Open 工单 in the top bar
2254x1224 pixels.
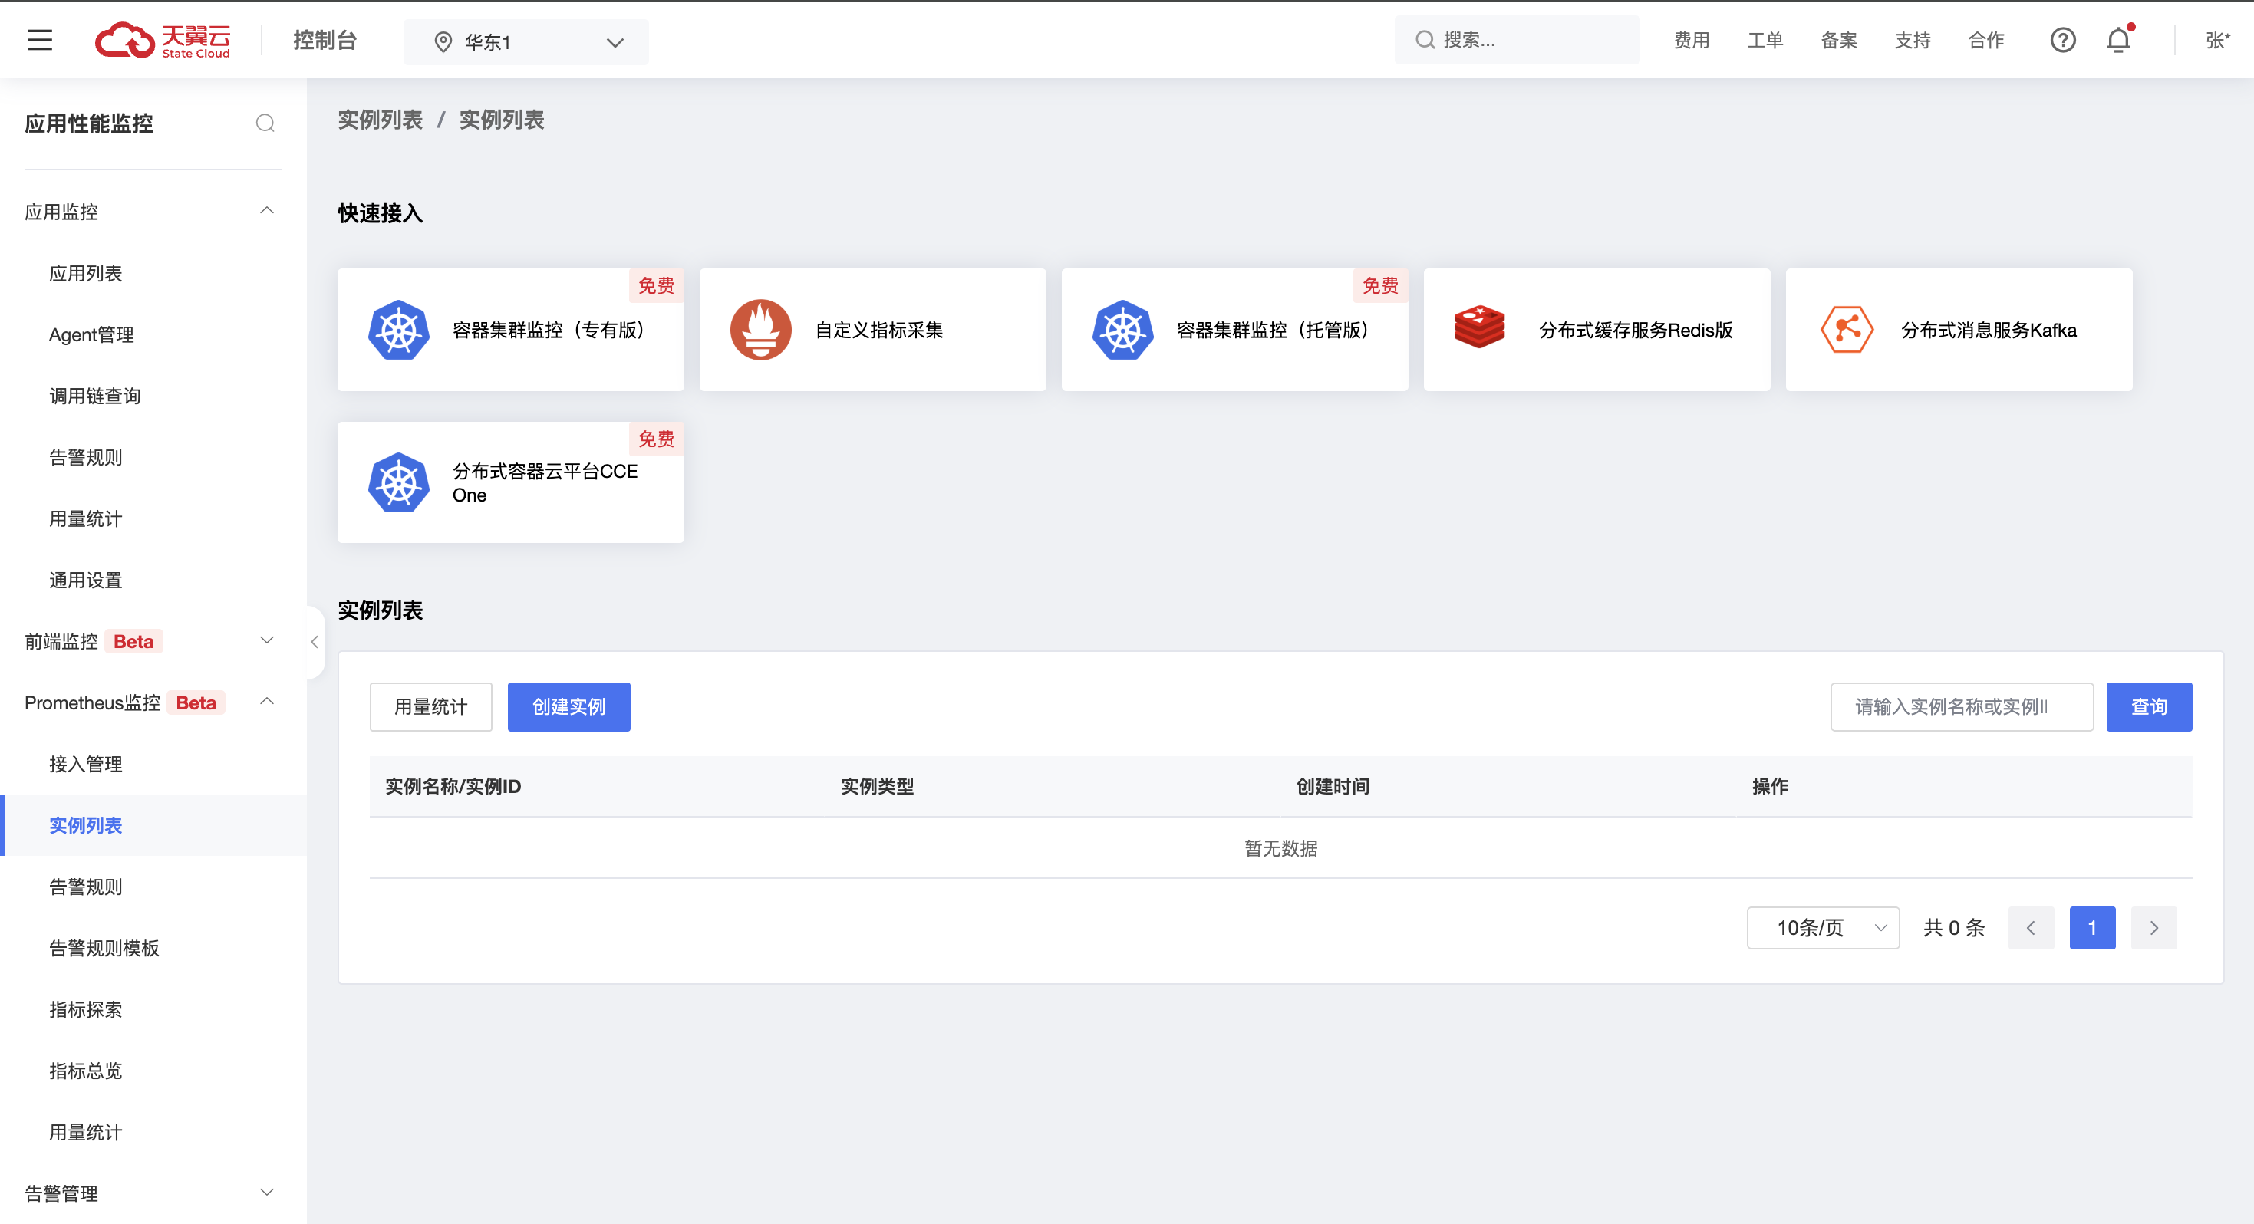[1765, 40]
